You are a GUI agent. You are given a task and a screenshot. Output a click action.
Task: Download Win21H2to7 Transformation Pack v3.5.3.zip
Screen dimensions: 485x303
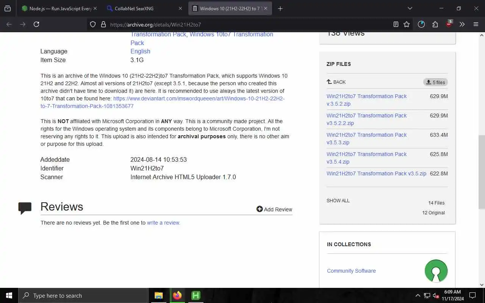[366, 139]
